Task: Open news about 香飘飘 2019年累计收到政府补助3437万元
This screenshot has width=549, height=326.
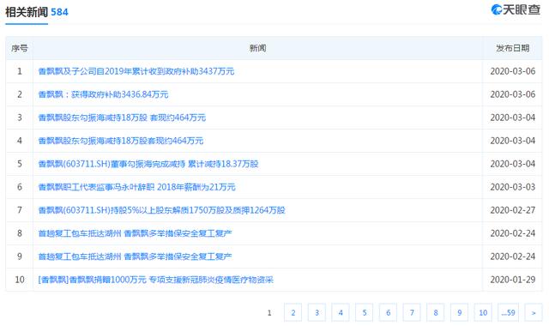Action: pyautogui.click(x=136, y=71)
